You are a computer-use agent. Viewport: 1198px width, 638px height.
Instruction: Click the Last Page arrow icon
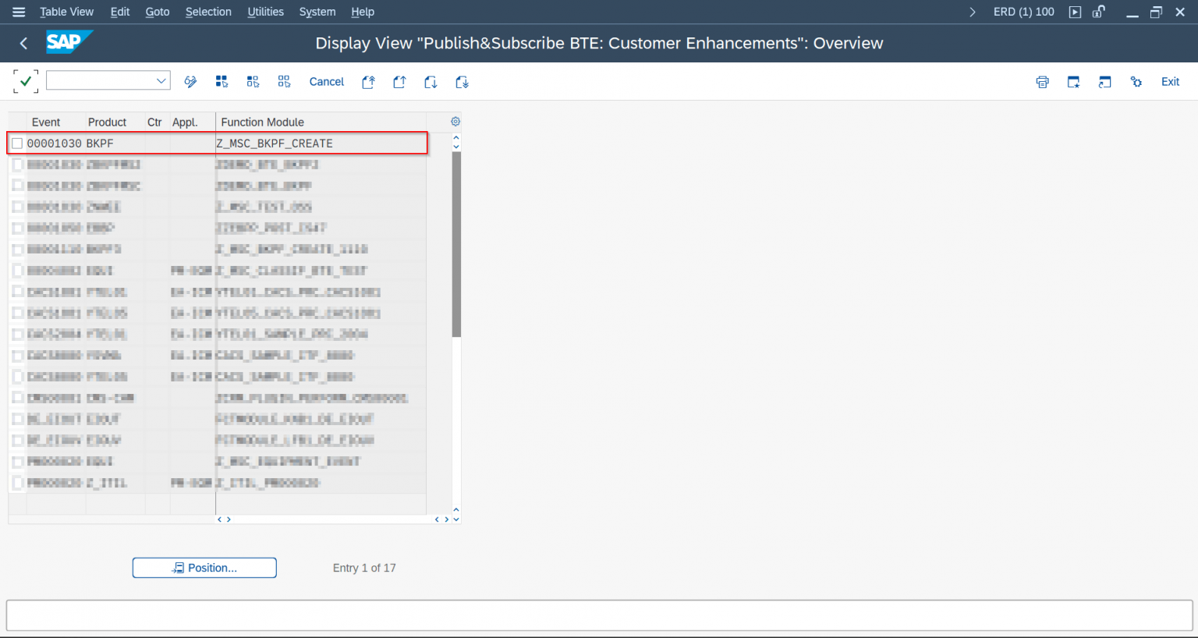pyautogui.click(x=462, y=82)
